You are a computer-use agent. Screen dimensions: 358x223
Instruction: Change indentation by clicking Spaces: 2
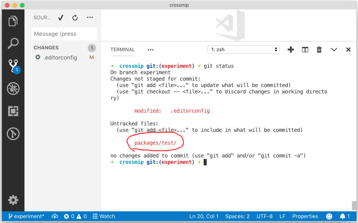tap(237, 216)
